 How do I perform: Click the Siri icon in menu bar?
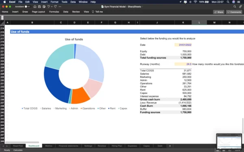[233, 2]
